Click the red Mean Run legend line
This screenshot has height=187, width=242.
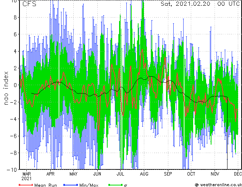[26, 185]
